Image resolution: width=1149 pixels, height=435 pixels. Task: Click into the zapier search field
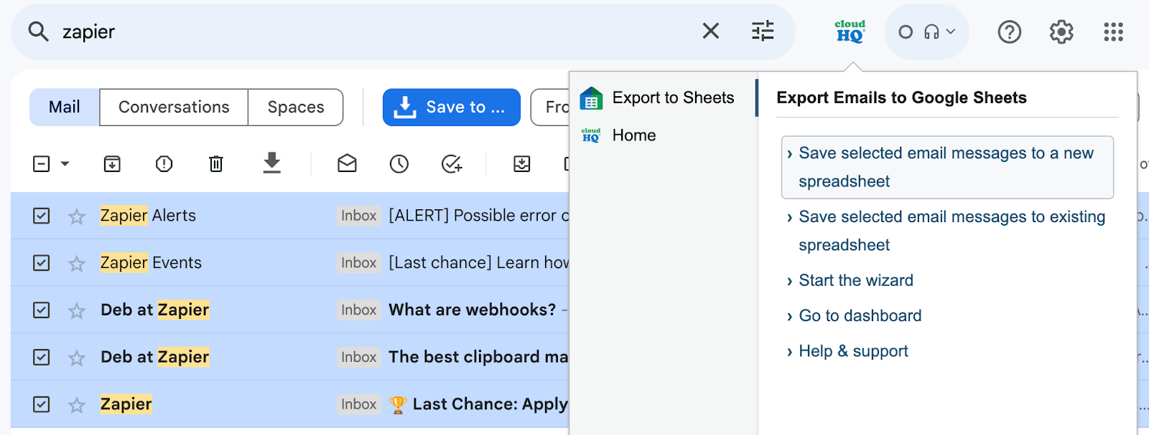[373, 32]
